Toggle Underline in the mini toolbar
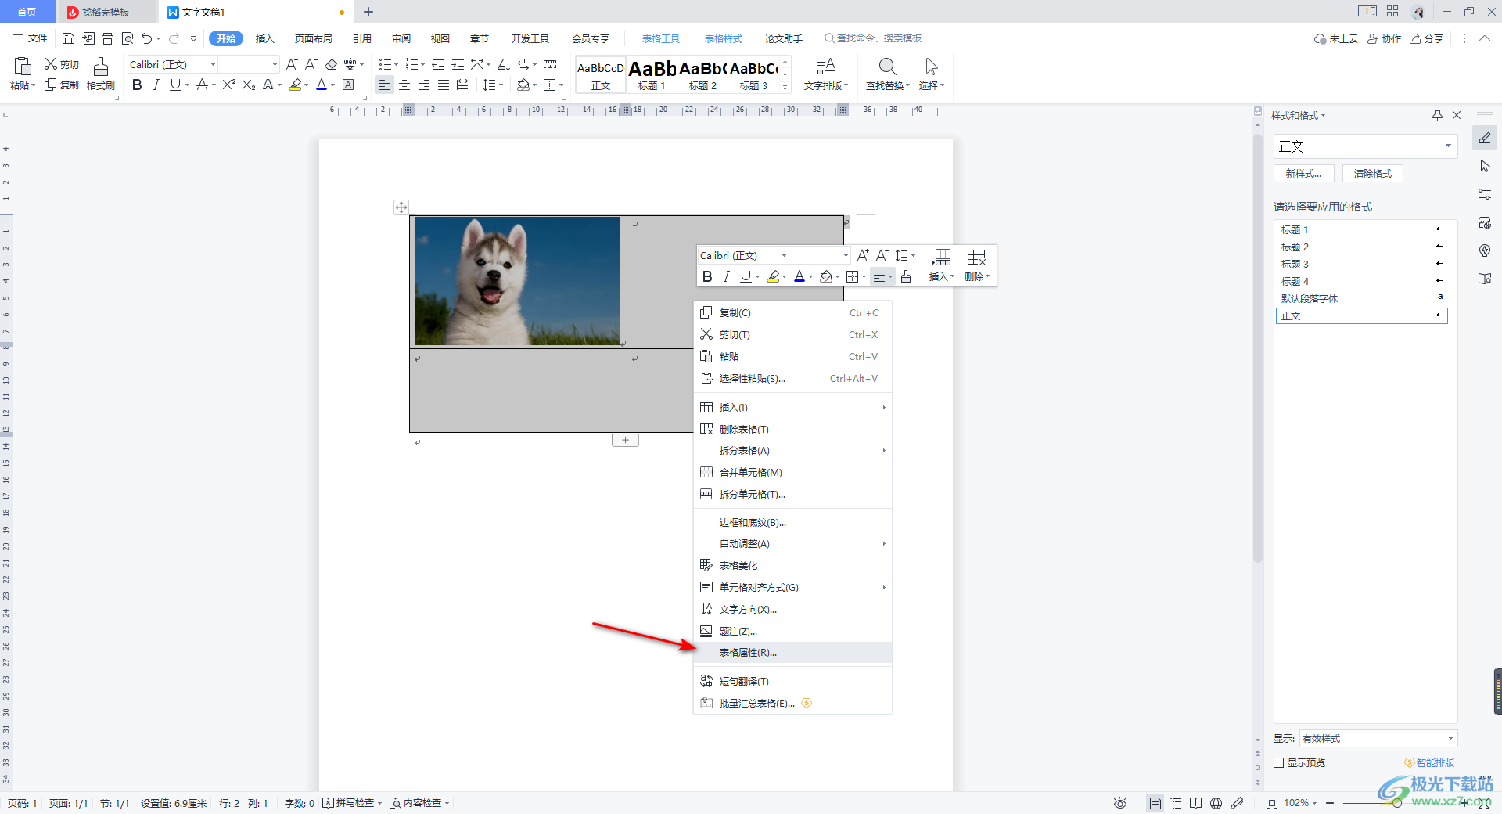Viewport: 1502px width, 814px height. click(x=746, y=276)
